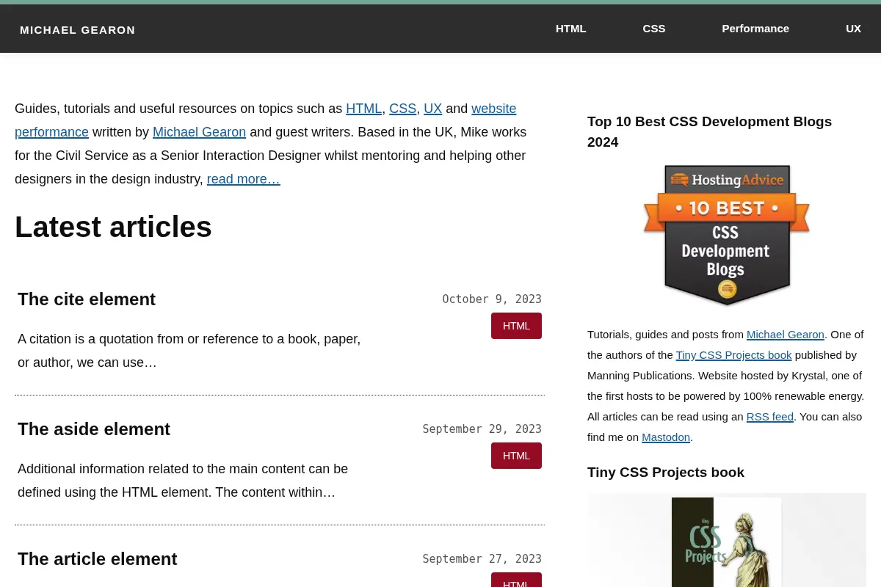Viewport: 881px width, 587px height.
Task: Click HTML tag under September 29, 2023
Action: coord(516,456)
